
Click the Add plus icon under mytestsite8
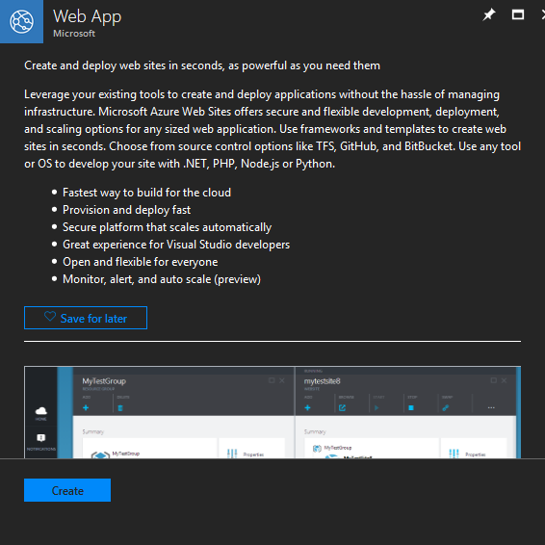pos(307,407)
